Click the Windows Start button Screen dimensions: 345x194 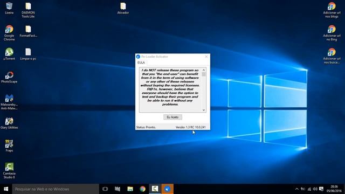tap(6, 189)
